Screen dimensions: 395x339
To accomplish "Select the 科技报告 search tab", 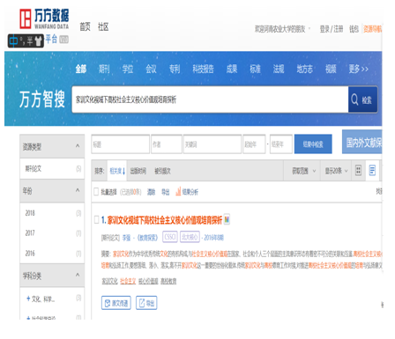I will pos(203,69).
